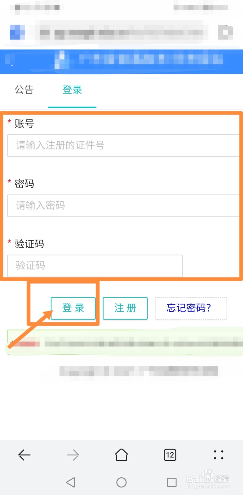Screen dimensions: 243x495
Task: Select the 登录 tab
Action: pyautogui.click(x=72, y=90)
